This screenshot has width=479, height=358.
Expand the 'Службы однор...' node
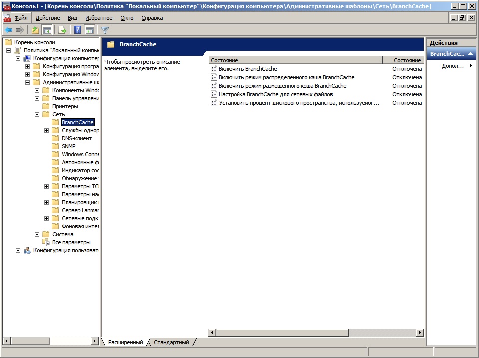pos(47,130)
